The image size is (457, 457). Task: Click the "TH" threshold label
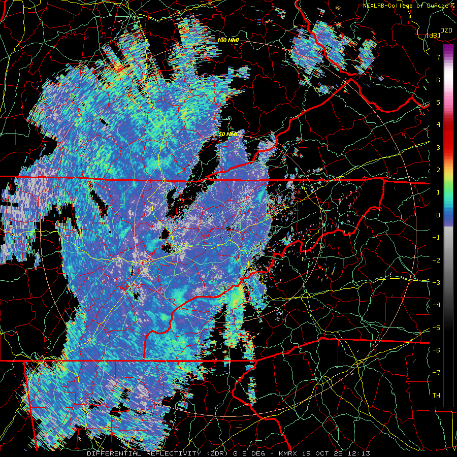pyautogui.click(x=436, y=396)
